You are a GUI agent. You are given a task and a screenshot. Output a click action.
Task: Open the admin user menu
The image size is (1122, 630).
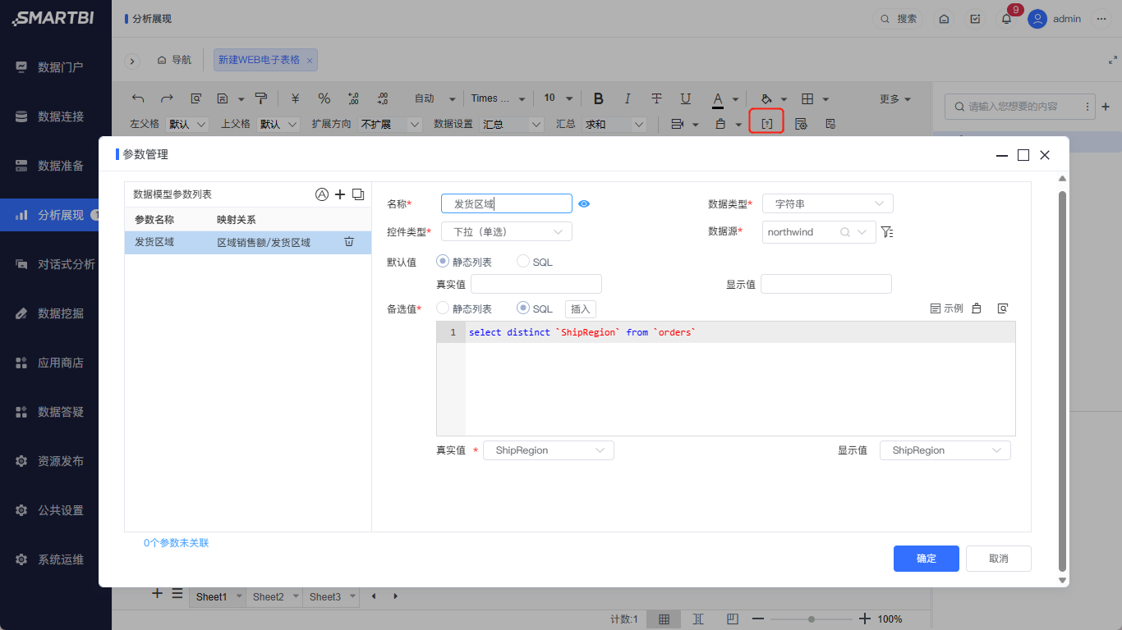(1055, 19)
